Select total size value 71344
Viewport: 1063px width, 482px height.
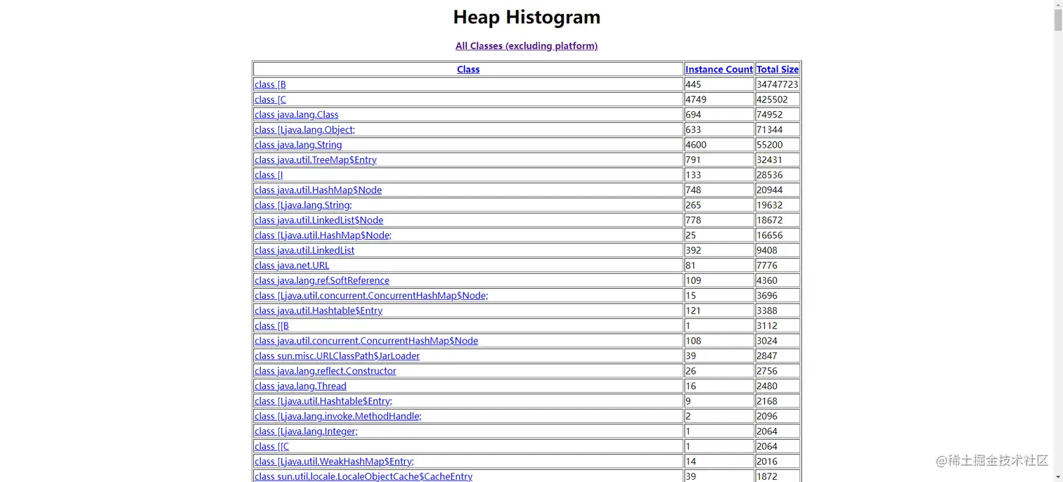[769, 129]
